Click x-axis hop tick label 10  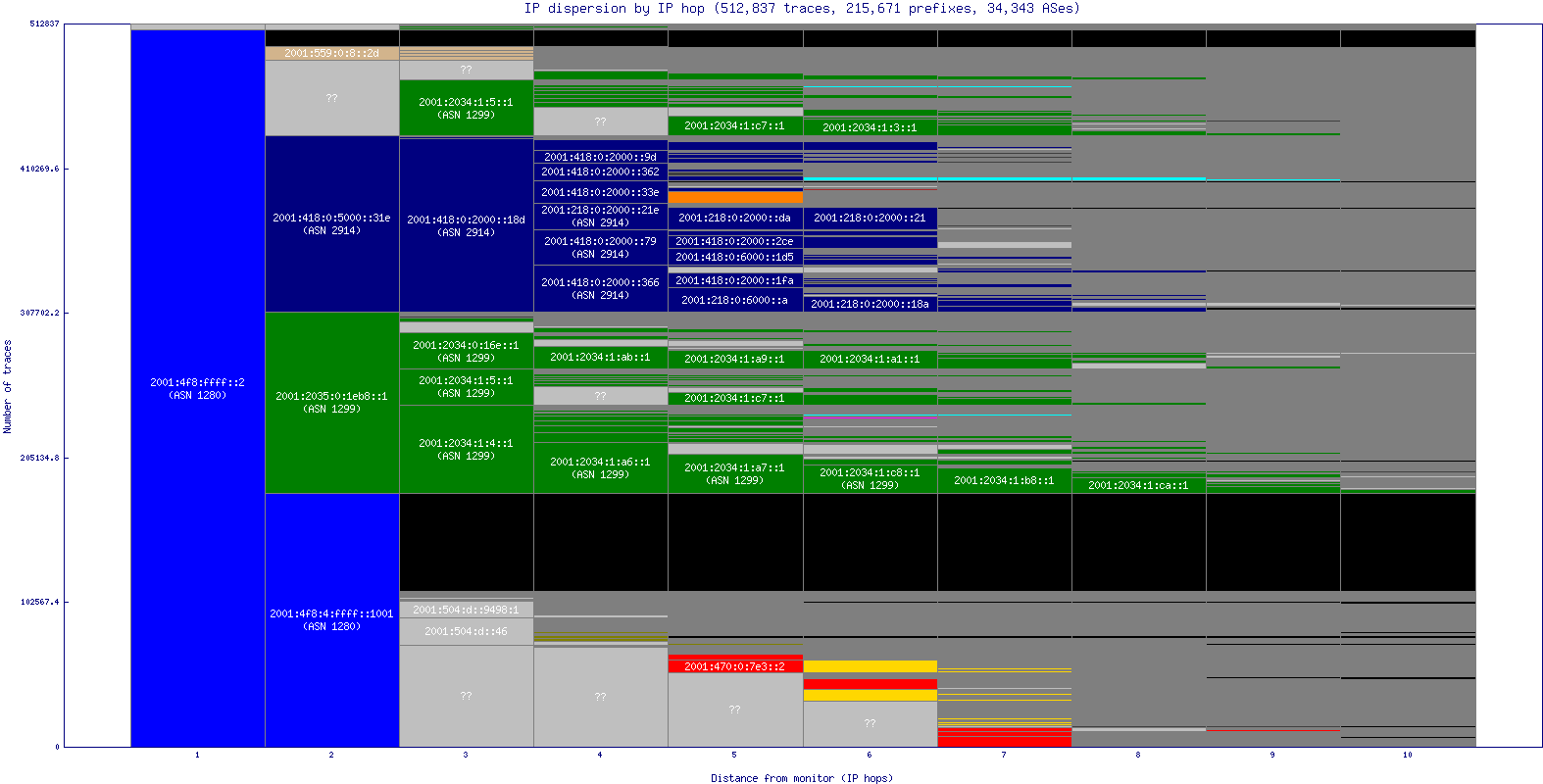pos(1407,755)
